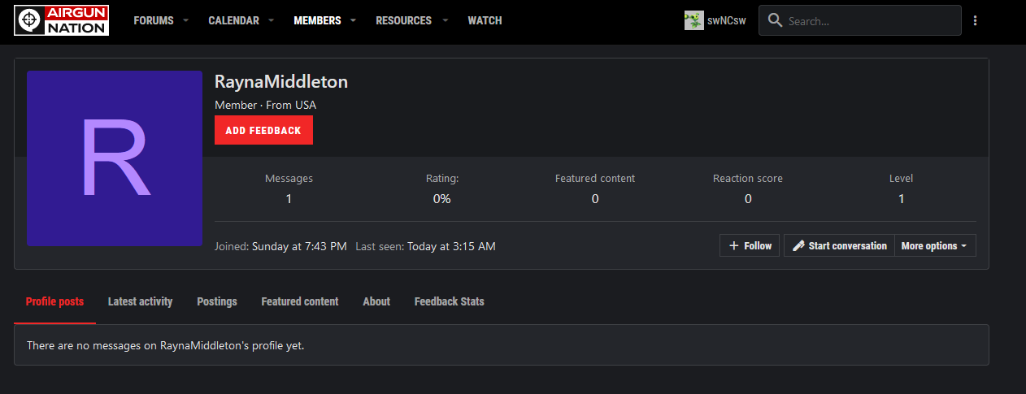Switch to the Postings tab
Image resolution: width=1026 pixels, height=394 pixels.
(217, 301)
